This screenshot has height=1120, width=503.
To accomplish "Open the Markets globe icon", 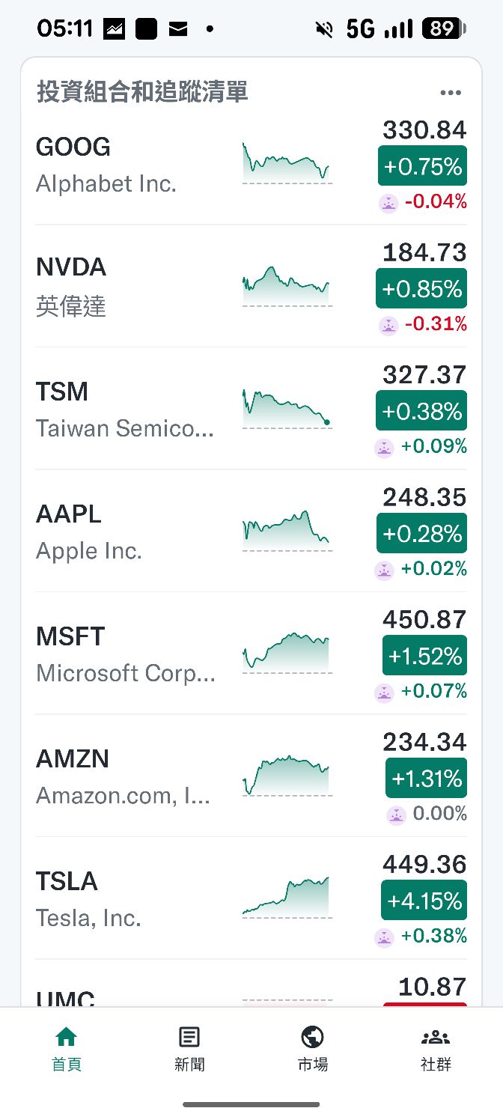I will pos(312,1037).
